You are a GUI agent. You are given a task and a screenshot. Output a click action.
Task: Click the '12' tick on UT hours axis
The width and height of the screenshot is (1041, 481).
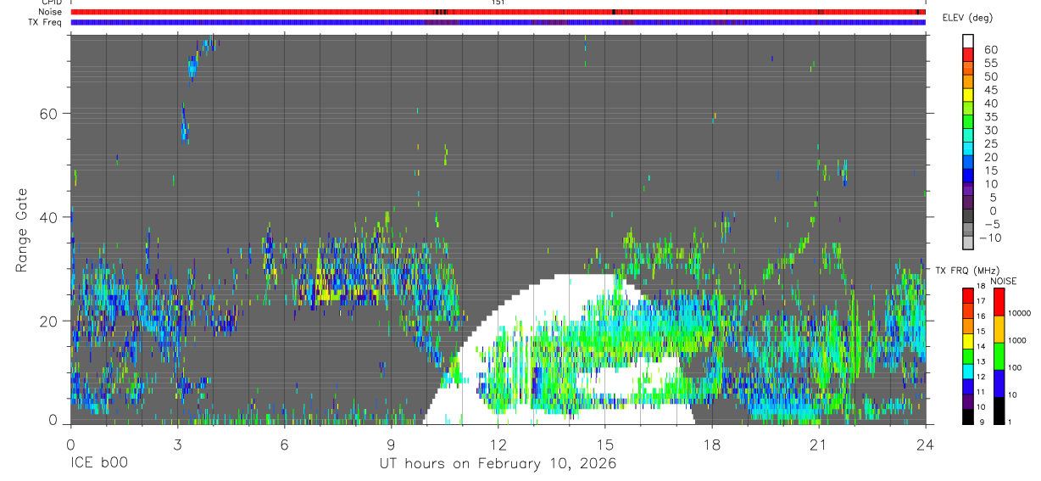[498, 444]
